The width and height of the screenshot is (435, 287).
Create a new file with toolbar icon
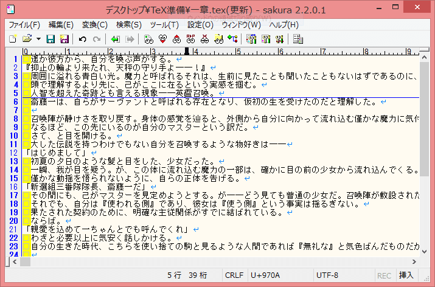[x=13, y=39]
